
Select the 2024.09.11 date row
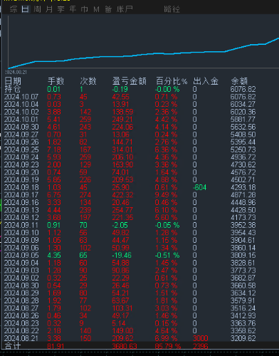click(x=21, y=225)
